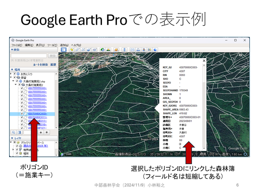259x194 pixels.
Task: Click the SHAPE_AREA value 6983.43
Action: click(x=184, y=110)
